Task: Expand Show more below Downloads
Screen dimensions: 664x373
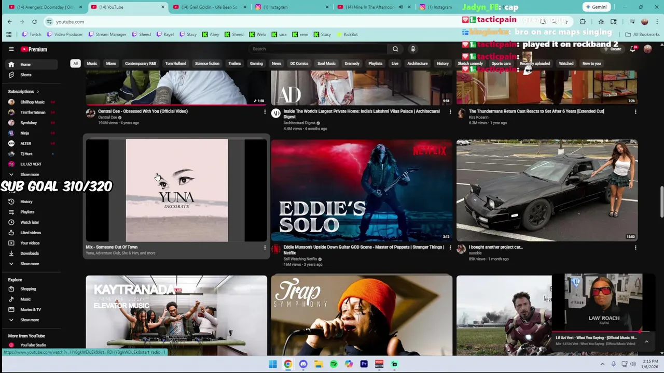Action: 31,264
